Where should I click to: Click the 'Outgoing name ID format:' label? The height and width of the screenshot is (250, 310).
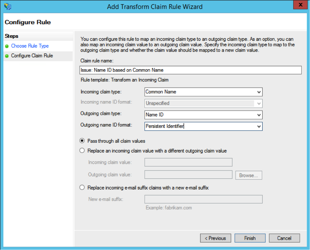click(106, 125)
